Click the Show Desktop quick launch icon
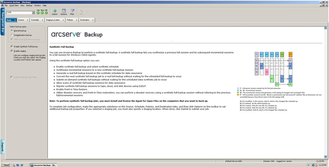Viewport: 329px width, 167px height. coord(18,165)
